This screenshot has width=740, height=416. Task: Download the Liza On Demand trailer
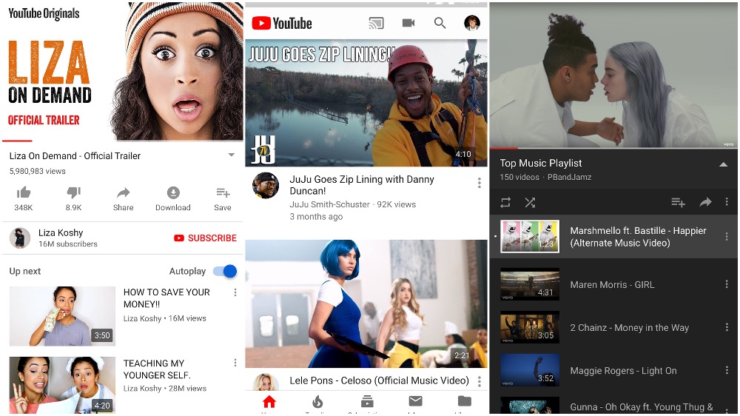tap(172, 193)
